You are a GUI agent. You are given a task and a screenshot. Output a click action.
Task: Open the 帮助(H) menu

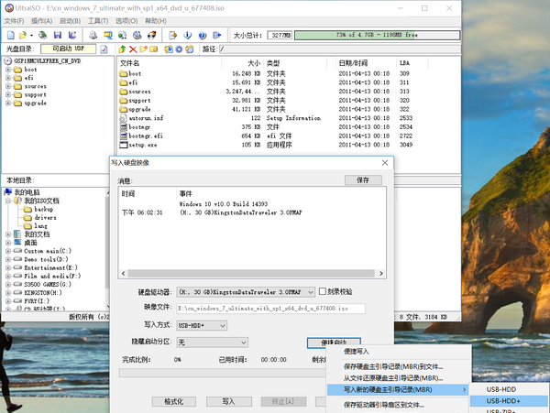pos(156,21)
